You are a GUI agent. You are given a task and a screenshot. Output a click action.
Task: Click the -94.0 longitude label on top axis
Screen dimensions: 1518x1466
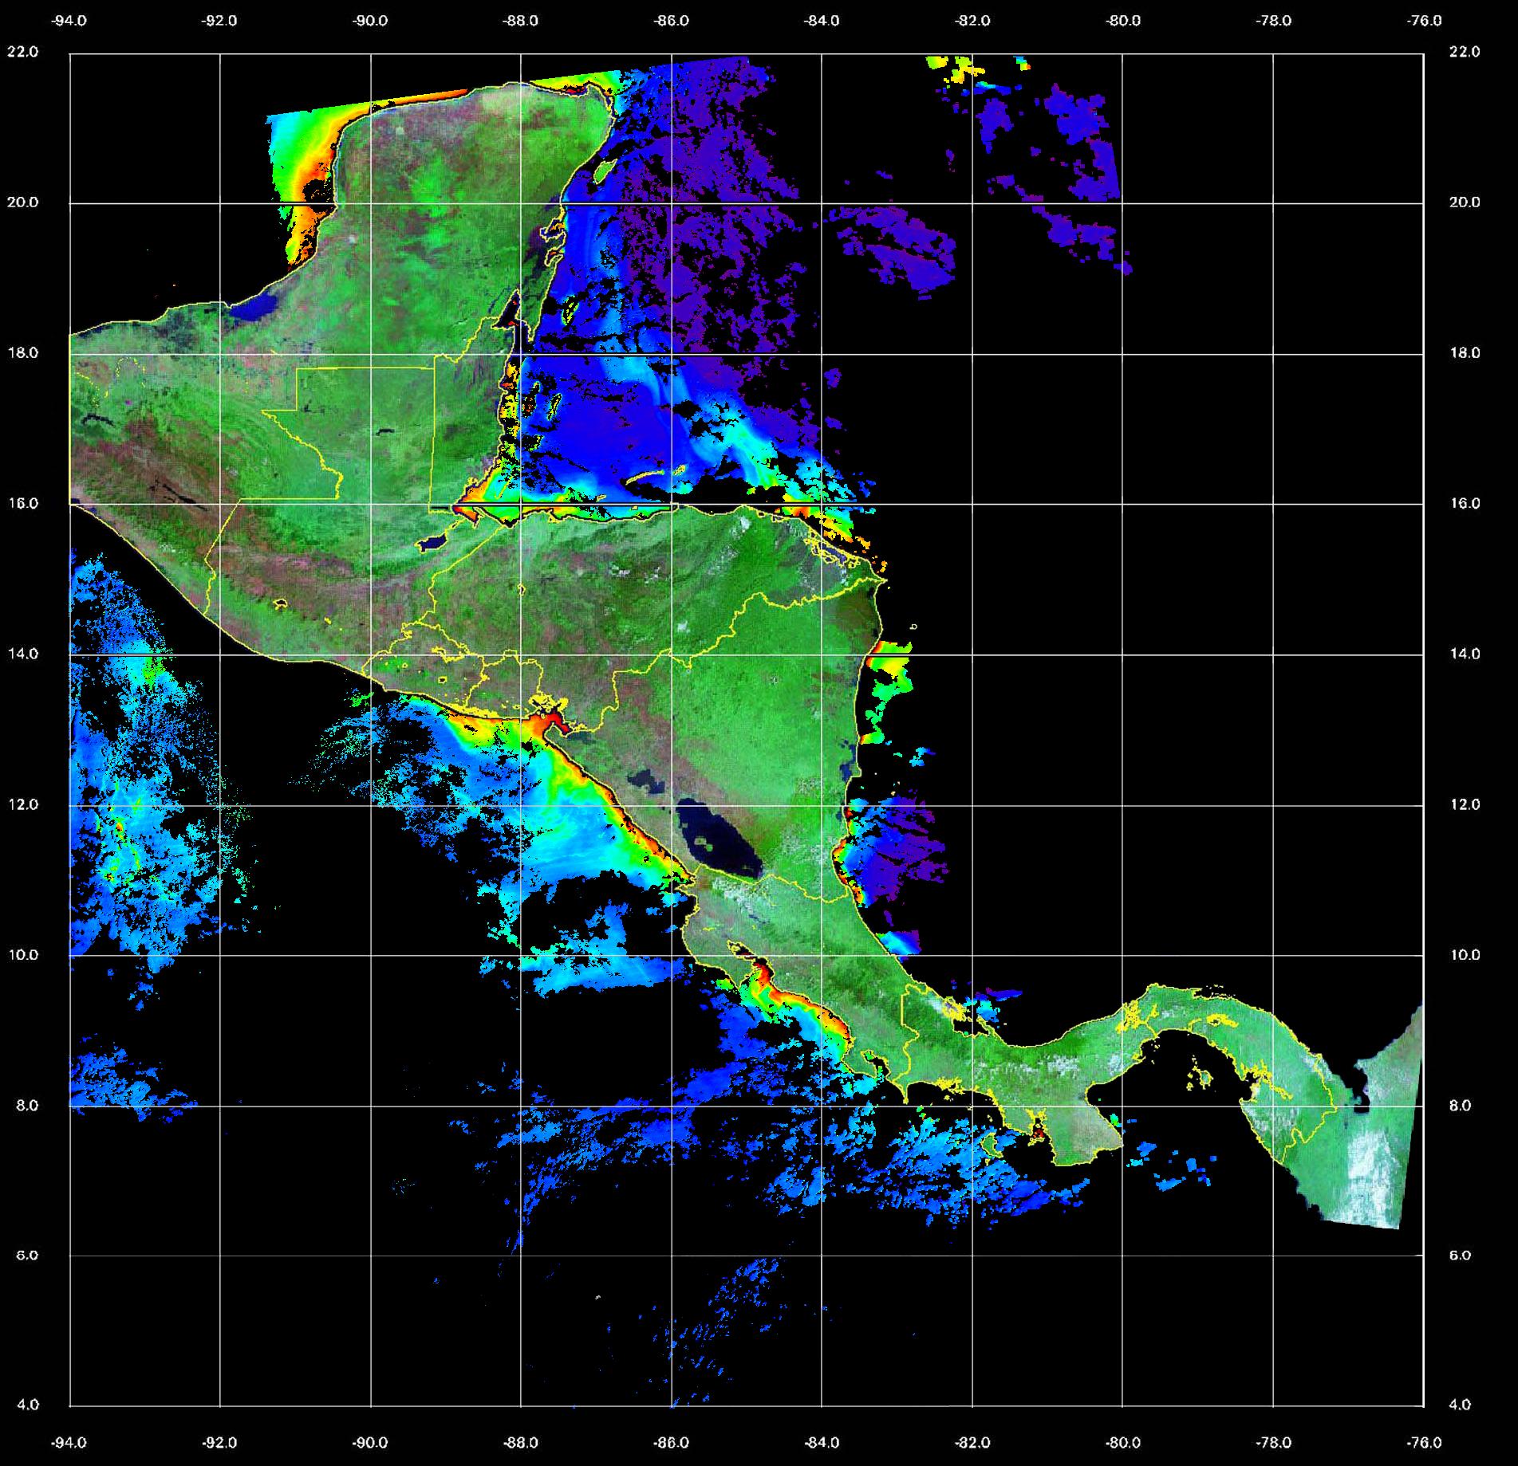69,21
